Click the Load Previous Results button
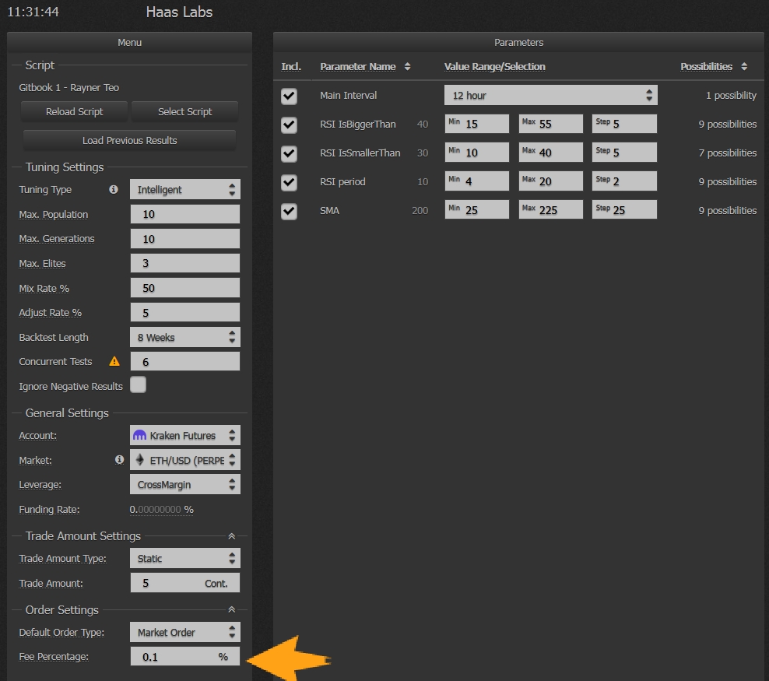Screen dimensions: 769x681 129,140
